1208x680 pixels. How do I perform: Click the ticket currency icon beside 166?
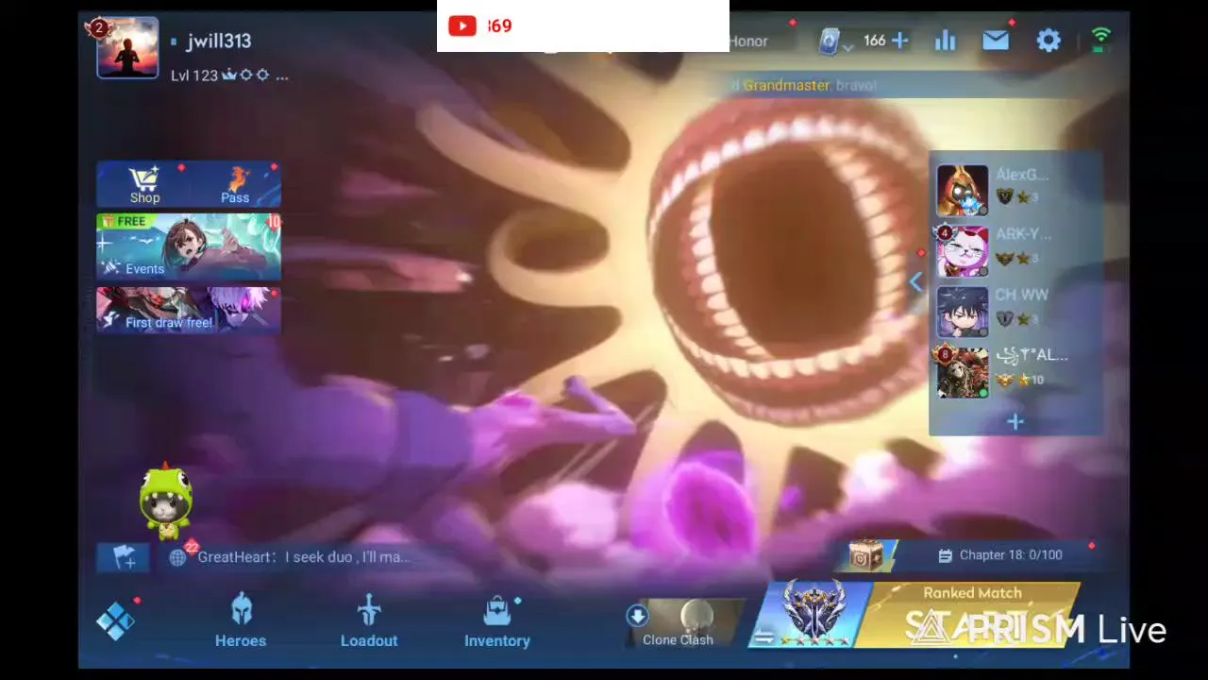coord(830,41)
